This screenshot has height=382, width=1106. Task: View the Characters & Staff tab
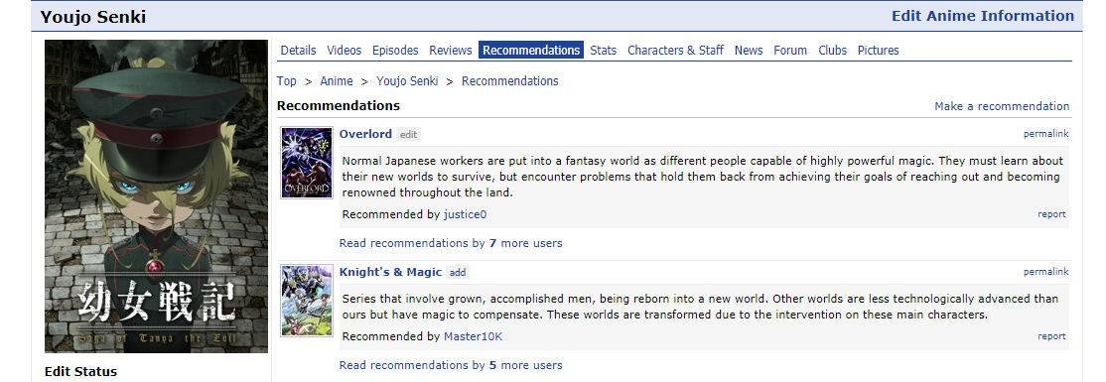click(x=676, y=50)
